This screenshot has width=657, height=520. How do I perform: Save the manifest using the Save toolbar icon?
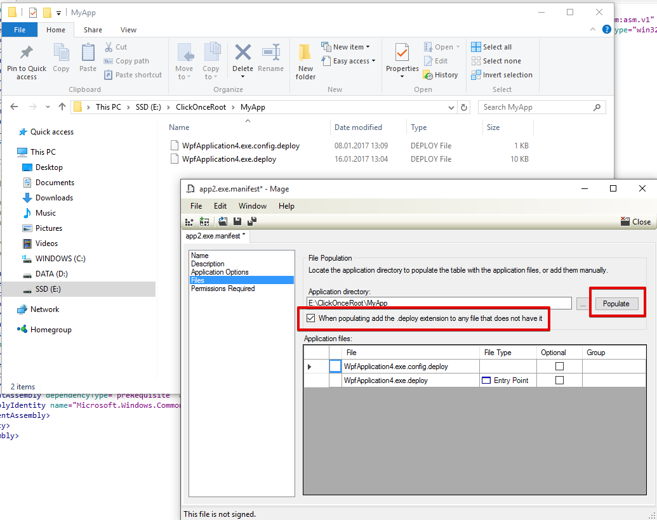point(237,221)
